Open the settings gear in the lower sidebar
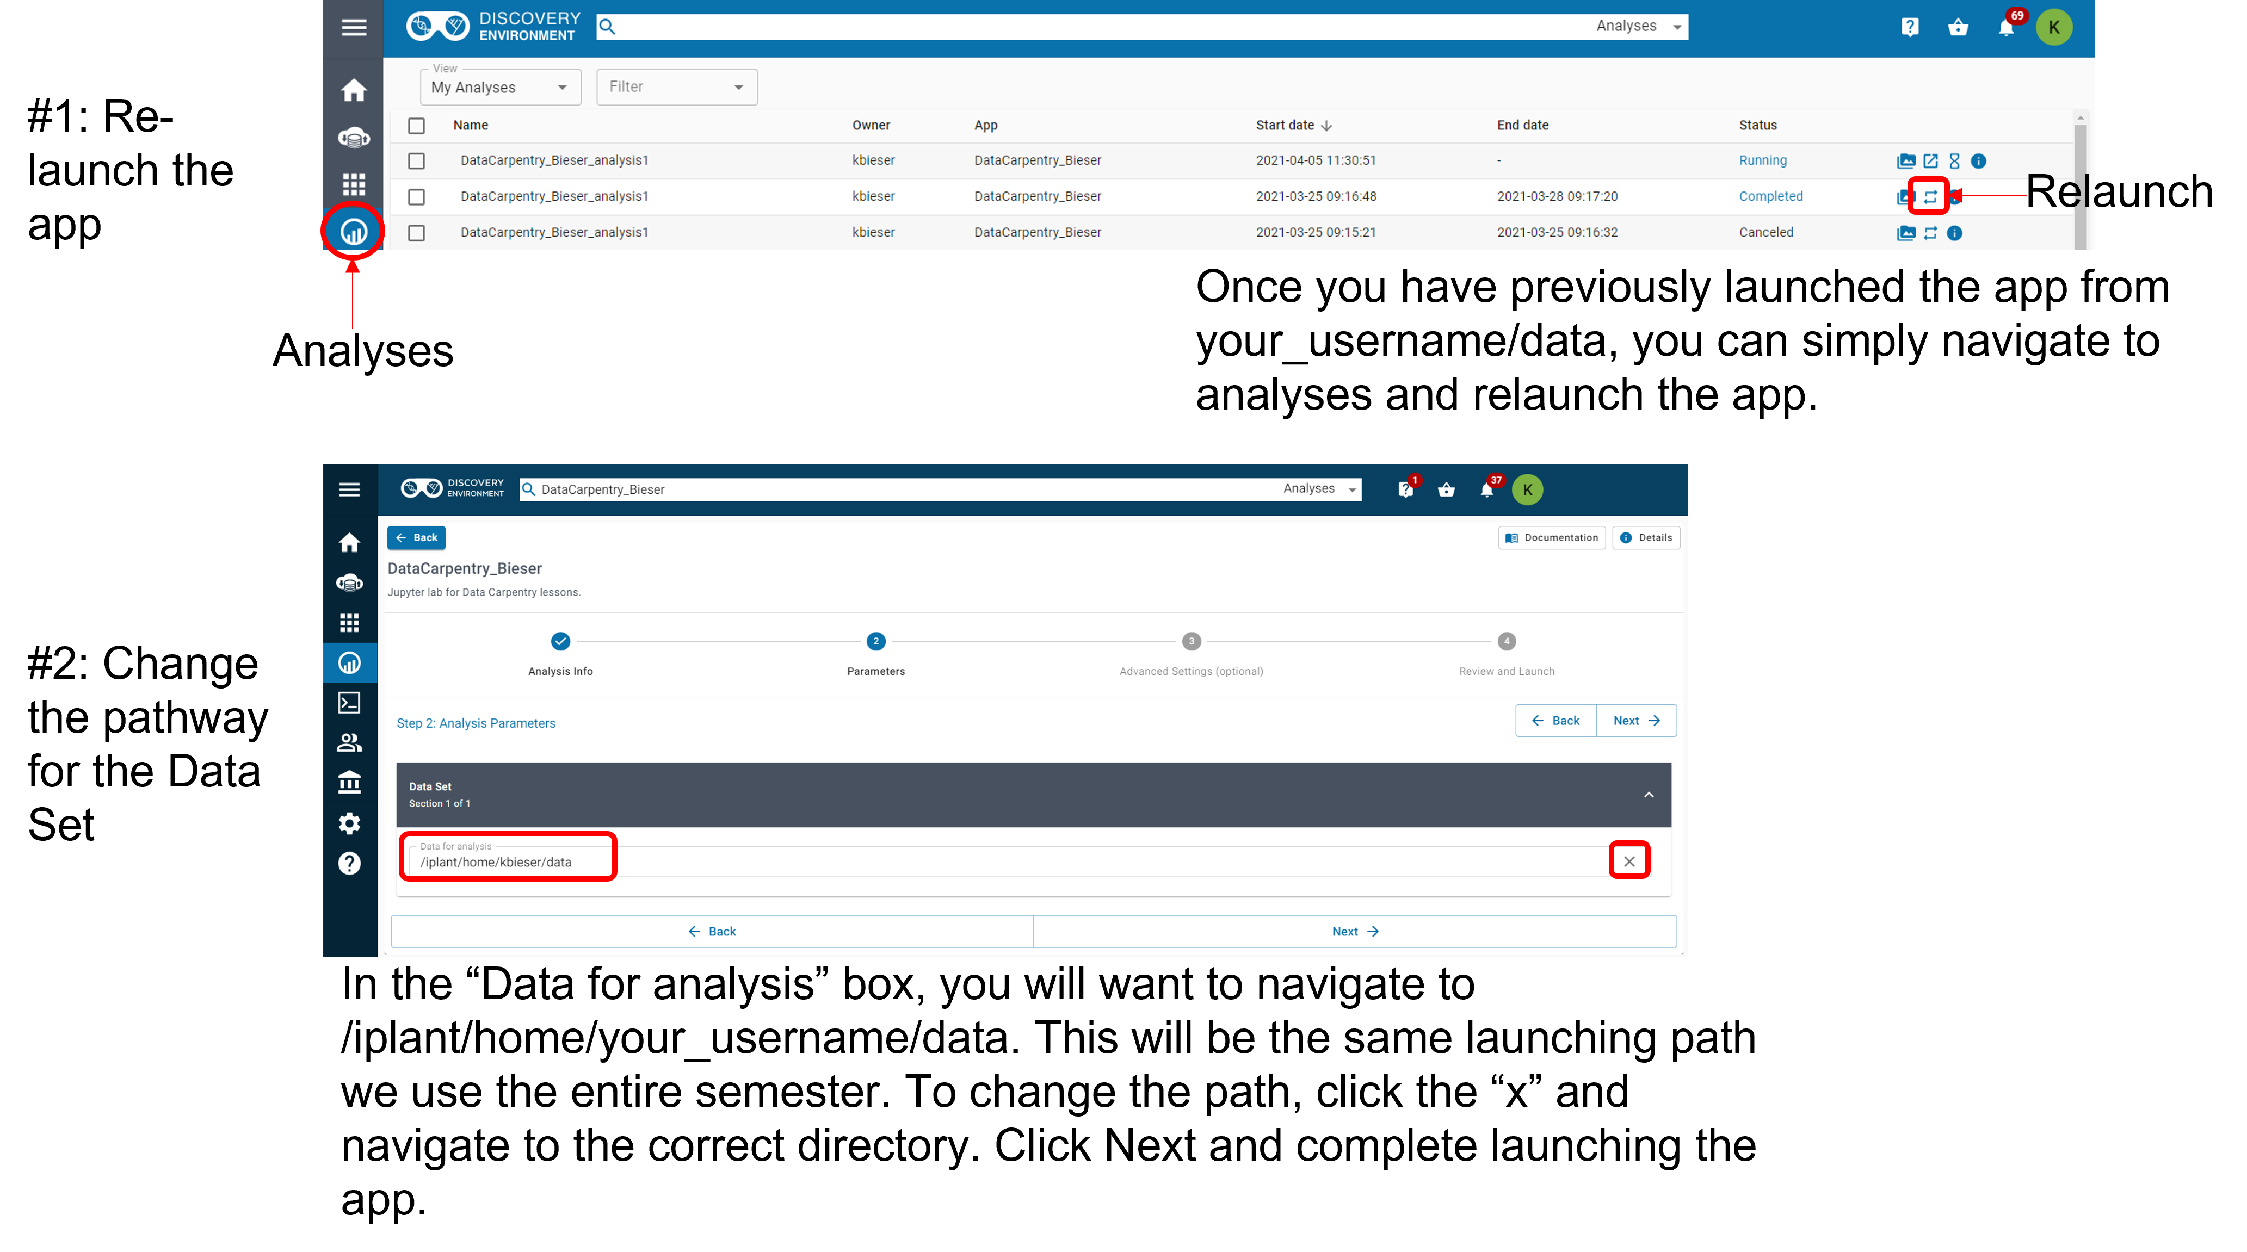The width and height of the screenshot is (2247, 1252). click(349, 823)
